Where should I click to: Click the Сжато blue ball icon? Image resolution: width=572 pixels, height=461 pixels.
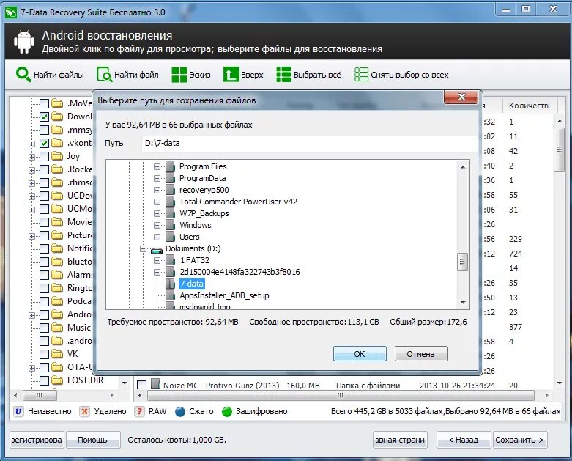[x=180, y=412]
